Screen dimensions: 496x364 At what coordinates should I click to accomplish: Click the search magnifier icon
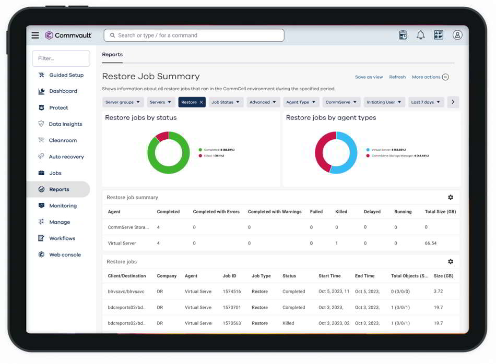tap(112, 35)
